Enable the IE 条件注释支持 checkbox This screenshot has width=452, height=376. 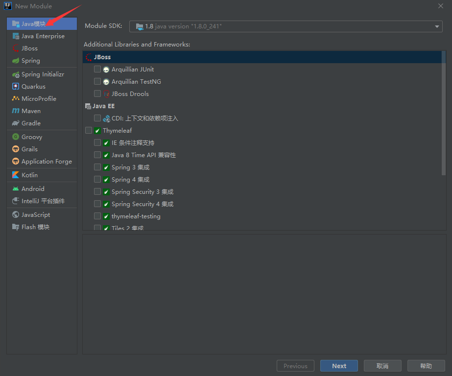coord(97,142)
